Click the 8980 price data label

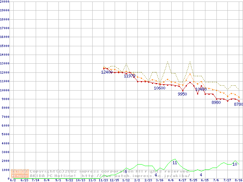click(216, 102)
